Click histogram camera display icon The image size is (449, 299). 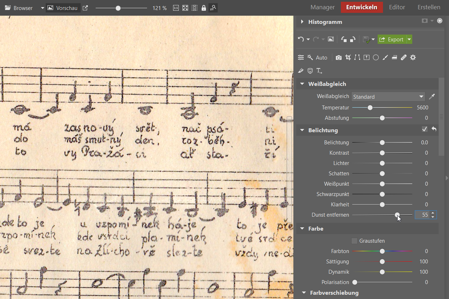point(425,21)
